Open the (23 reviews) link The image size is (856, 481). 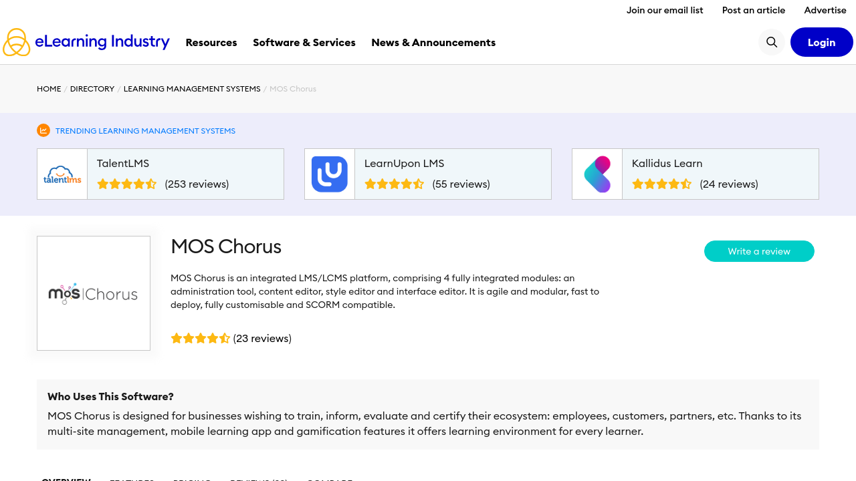[262, 338]
